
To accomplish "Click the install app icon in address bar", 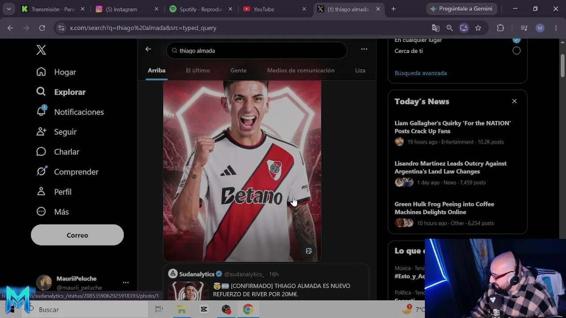I will pos(464,28).
